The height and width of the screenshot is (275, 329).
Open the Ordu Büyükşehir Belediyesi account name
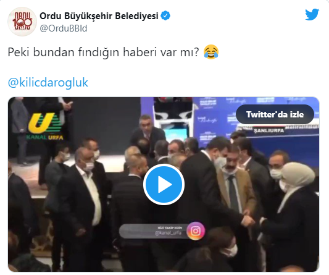pyautogui.click(x=99, y=16)
